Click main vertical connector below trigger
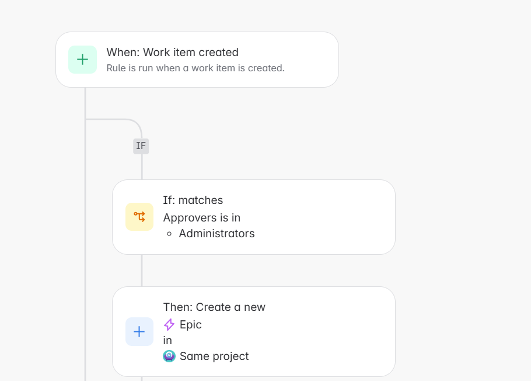Image resolution: width=531 pixels, height=381 pixels. [85, 234]
